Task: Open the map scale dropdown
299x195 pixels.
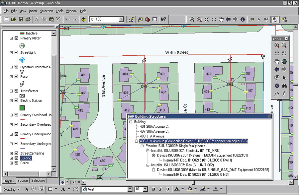Action: [x=121, y=20]
